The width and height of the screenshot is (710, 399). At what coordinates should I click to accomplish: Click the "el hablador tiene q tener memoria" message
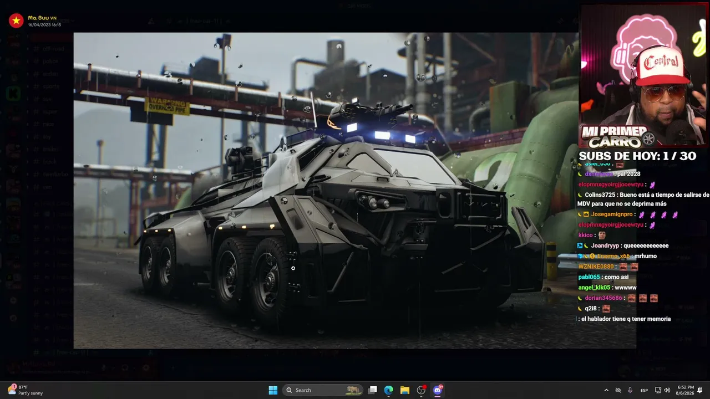626,319
